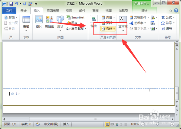The height and width of the screenshot is (129, 181).
Task: Insert clip art (剪贴画)
Action: [49, 22]
